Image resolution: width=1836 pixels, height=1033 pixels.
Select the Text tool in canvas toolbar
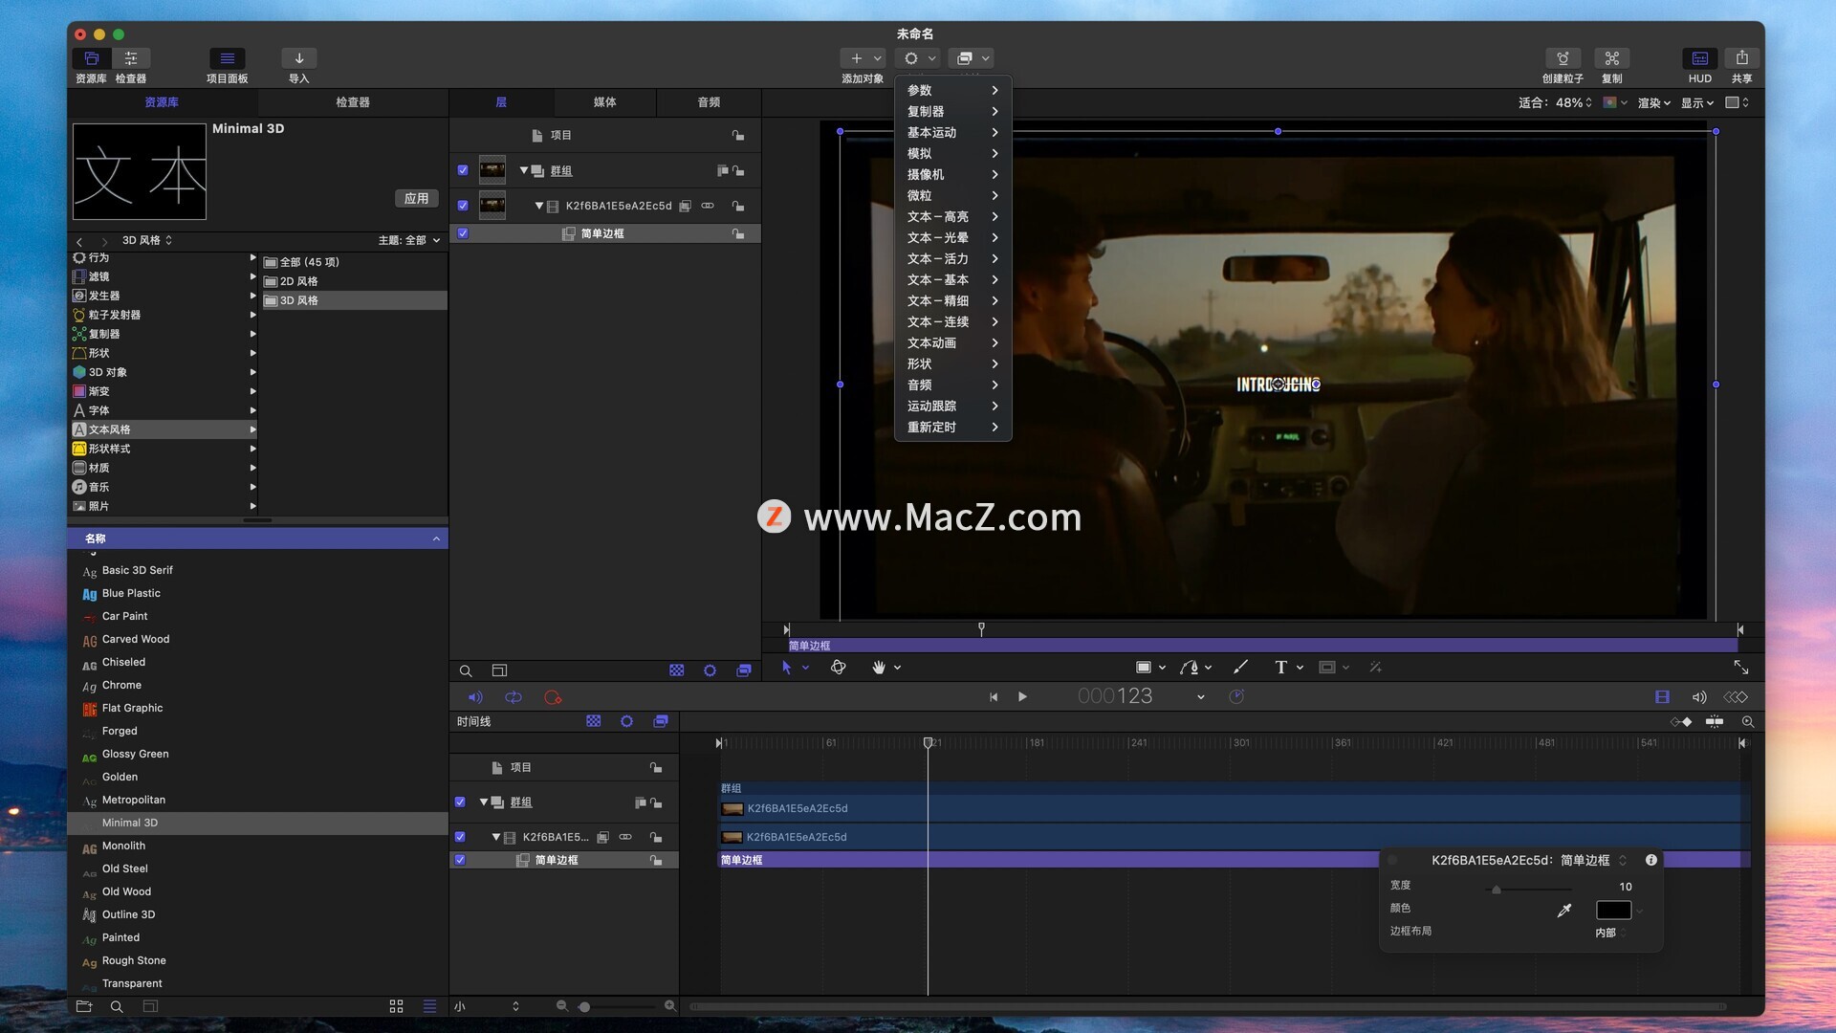[x=1280, y=668]
